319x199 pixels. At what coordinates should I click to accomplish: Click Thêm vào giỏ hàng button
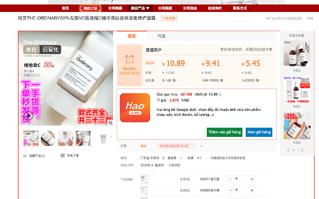pyautogui.click(x=225, y=132)
